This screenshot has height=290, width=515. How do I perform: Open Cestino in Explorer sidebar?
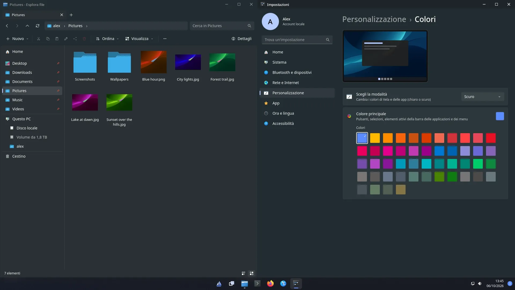pyautogui.click(x=32, y=156)
